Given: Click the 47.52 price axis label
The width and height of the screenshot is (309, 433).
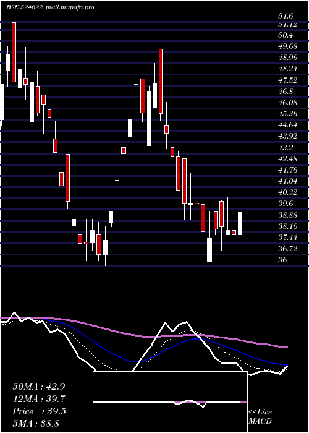Looking at the screenshot, I should (x=287, y=80).
